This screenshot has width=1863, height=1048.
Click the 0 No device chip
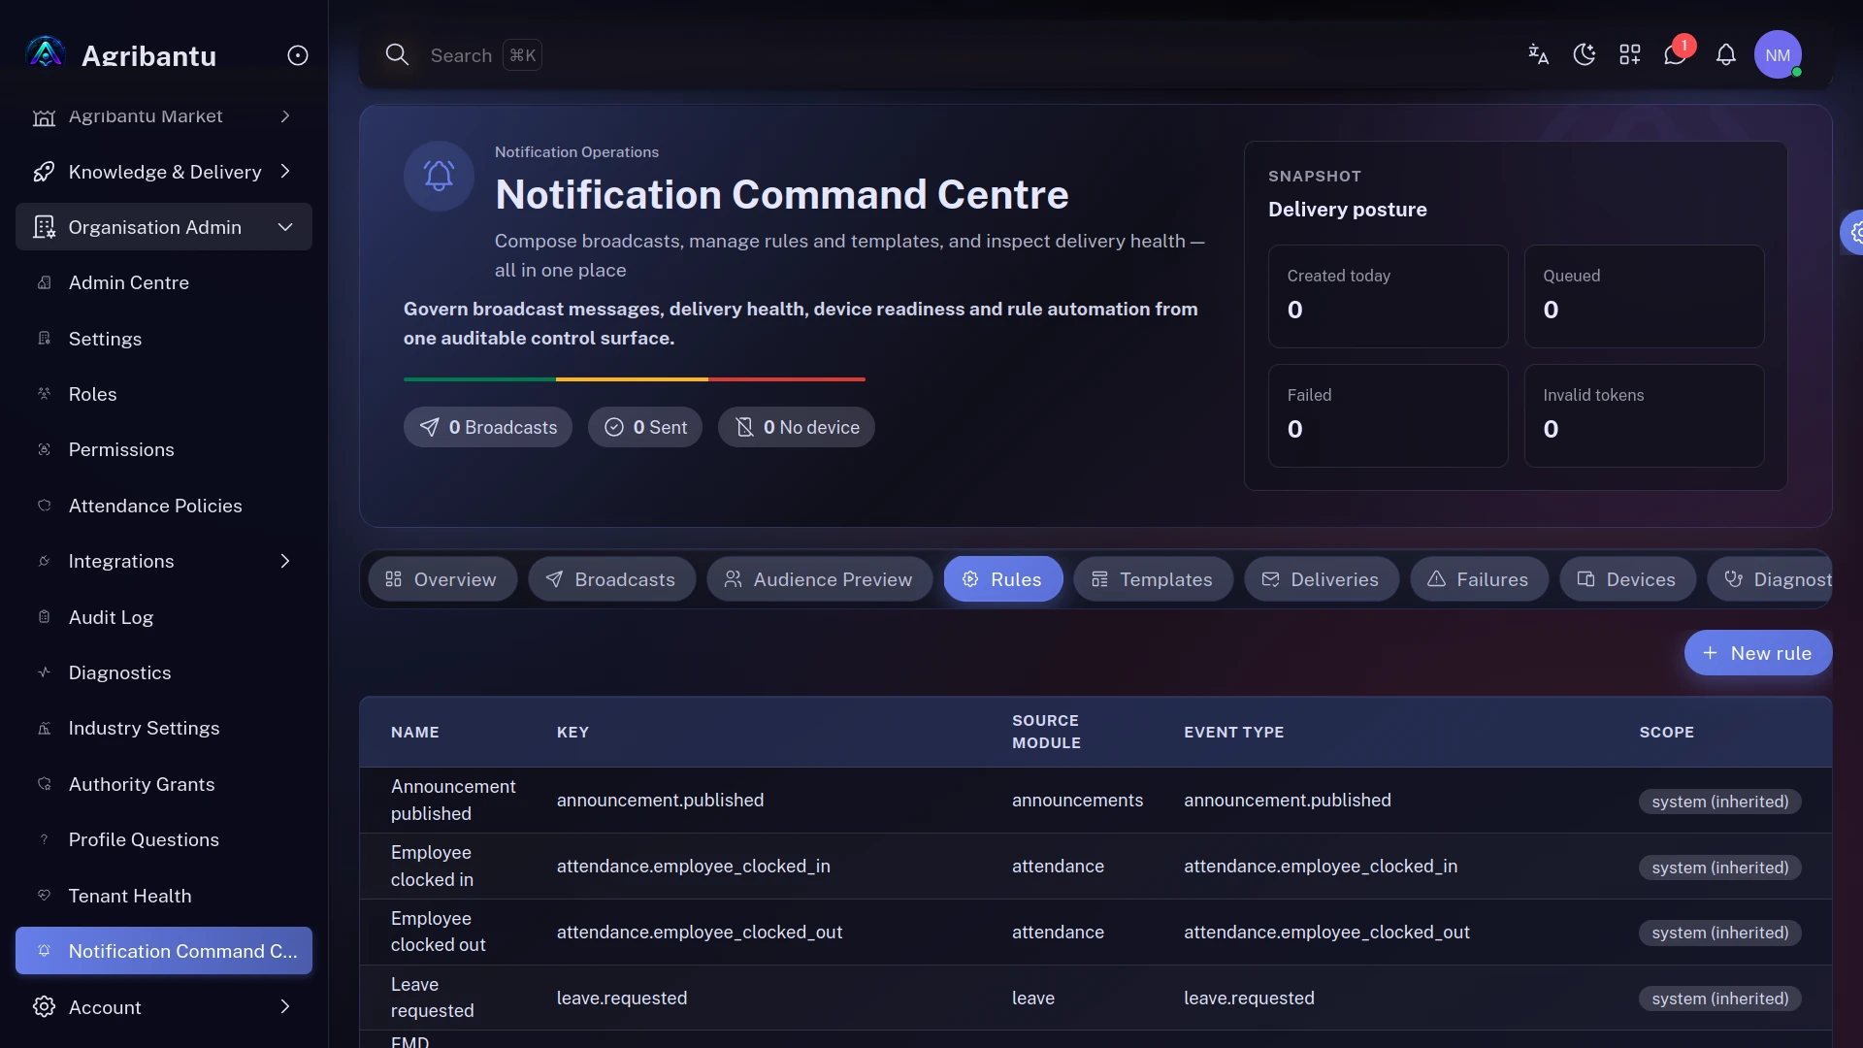pyautogui.click(x=797, y=427)
